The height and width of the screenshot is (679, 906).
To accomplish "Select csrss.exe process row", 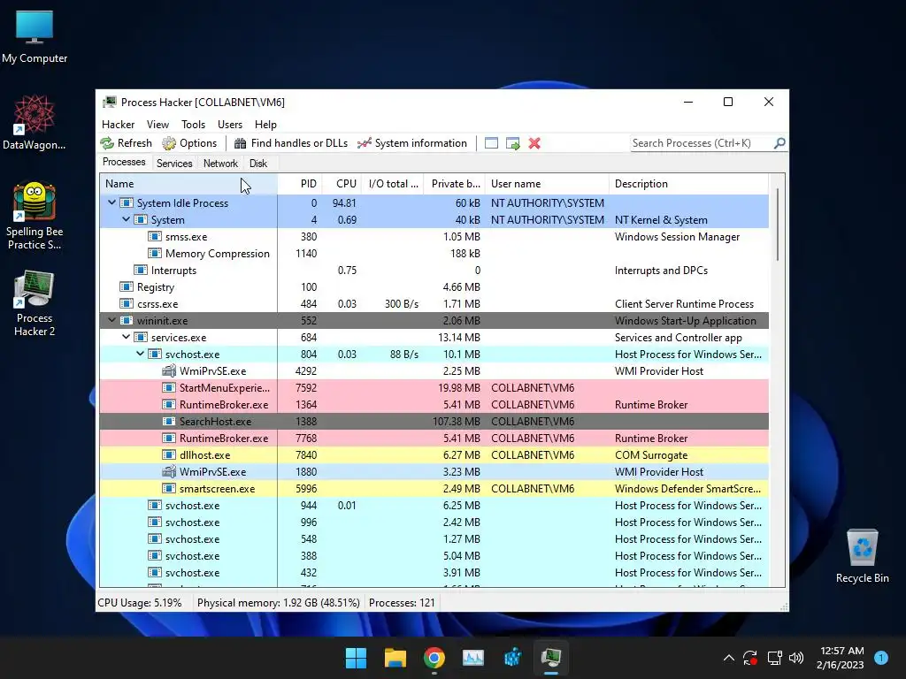I will (434, 304).
